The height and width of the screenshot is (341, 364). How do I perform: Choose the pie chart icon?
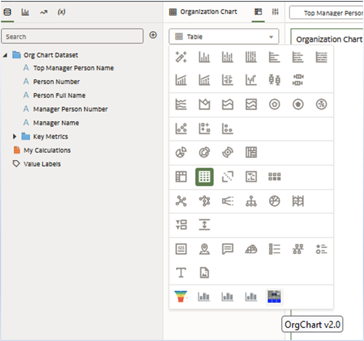tap(181, 153)
